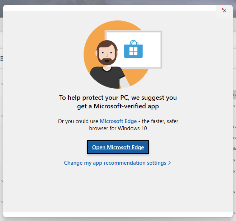Click the boxed 'A' icon behind the dialog
Viewport: 236px width, 221px height.
click(1, 58)
